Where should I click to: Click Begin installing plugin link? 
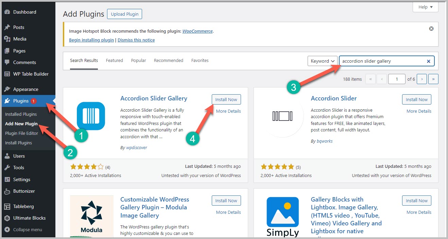pyautogui.click(x=91, y=40)
